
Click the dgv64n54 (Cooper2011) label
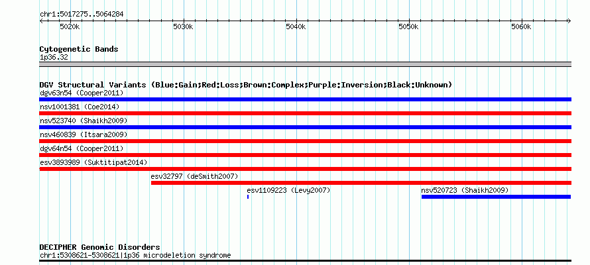pyautogui.click(x=82, y=148)
